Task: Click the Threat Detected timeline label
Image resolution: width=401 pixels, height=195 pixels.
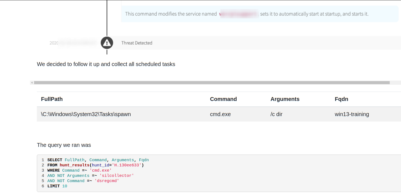Action: click(137, 43)
